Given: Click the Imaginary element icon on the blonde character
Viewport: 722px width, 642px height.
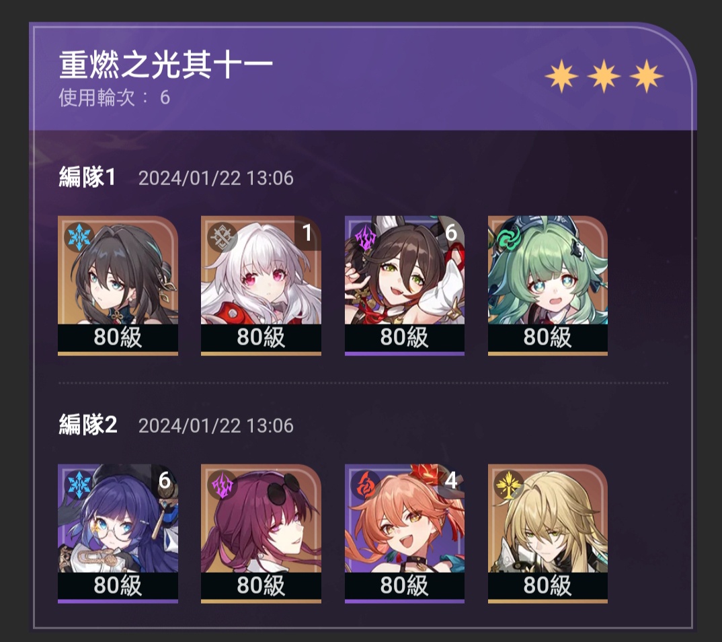Looking at the screenshot, I should coord(509,485).
